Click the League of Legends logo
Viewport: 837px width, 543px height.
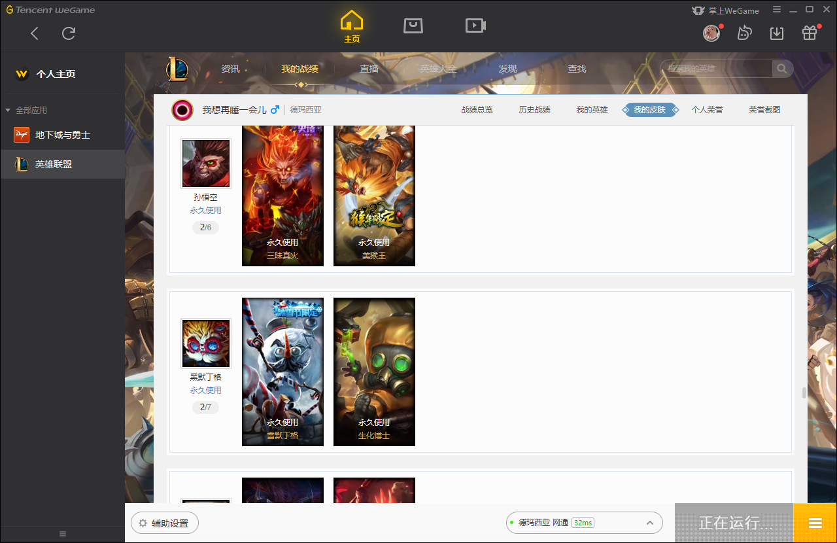click(x=177, y=69)
